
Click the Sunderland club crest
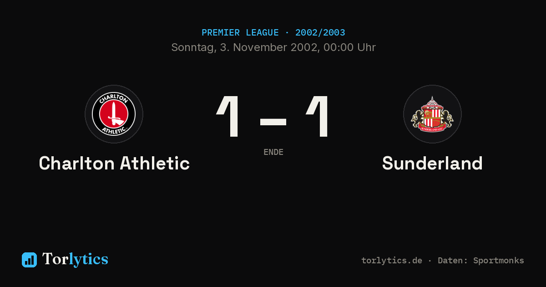[432, 114]
